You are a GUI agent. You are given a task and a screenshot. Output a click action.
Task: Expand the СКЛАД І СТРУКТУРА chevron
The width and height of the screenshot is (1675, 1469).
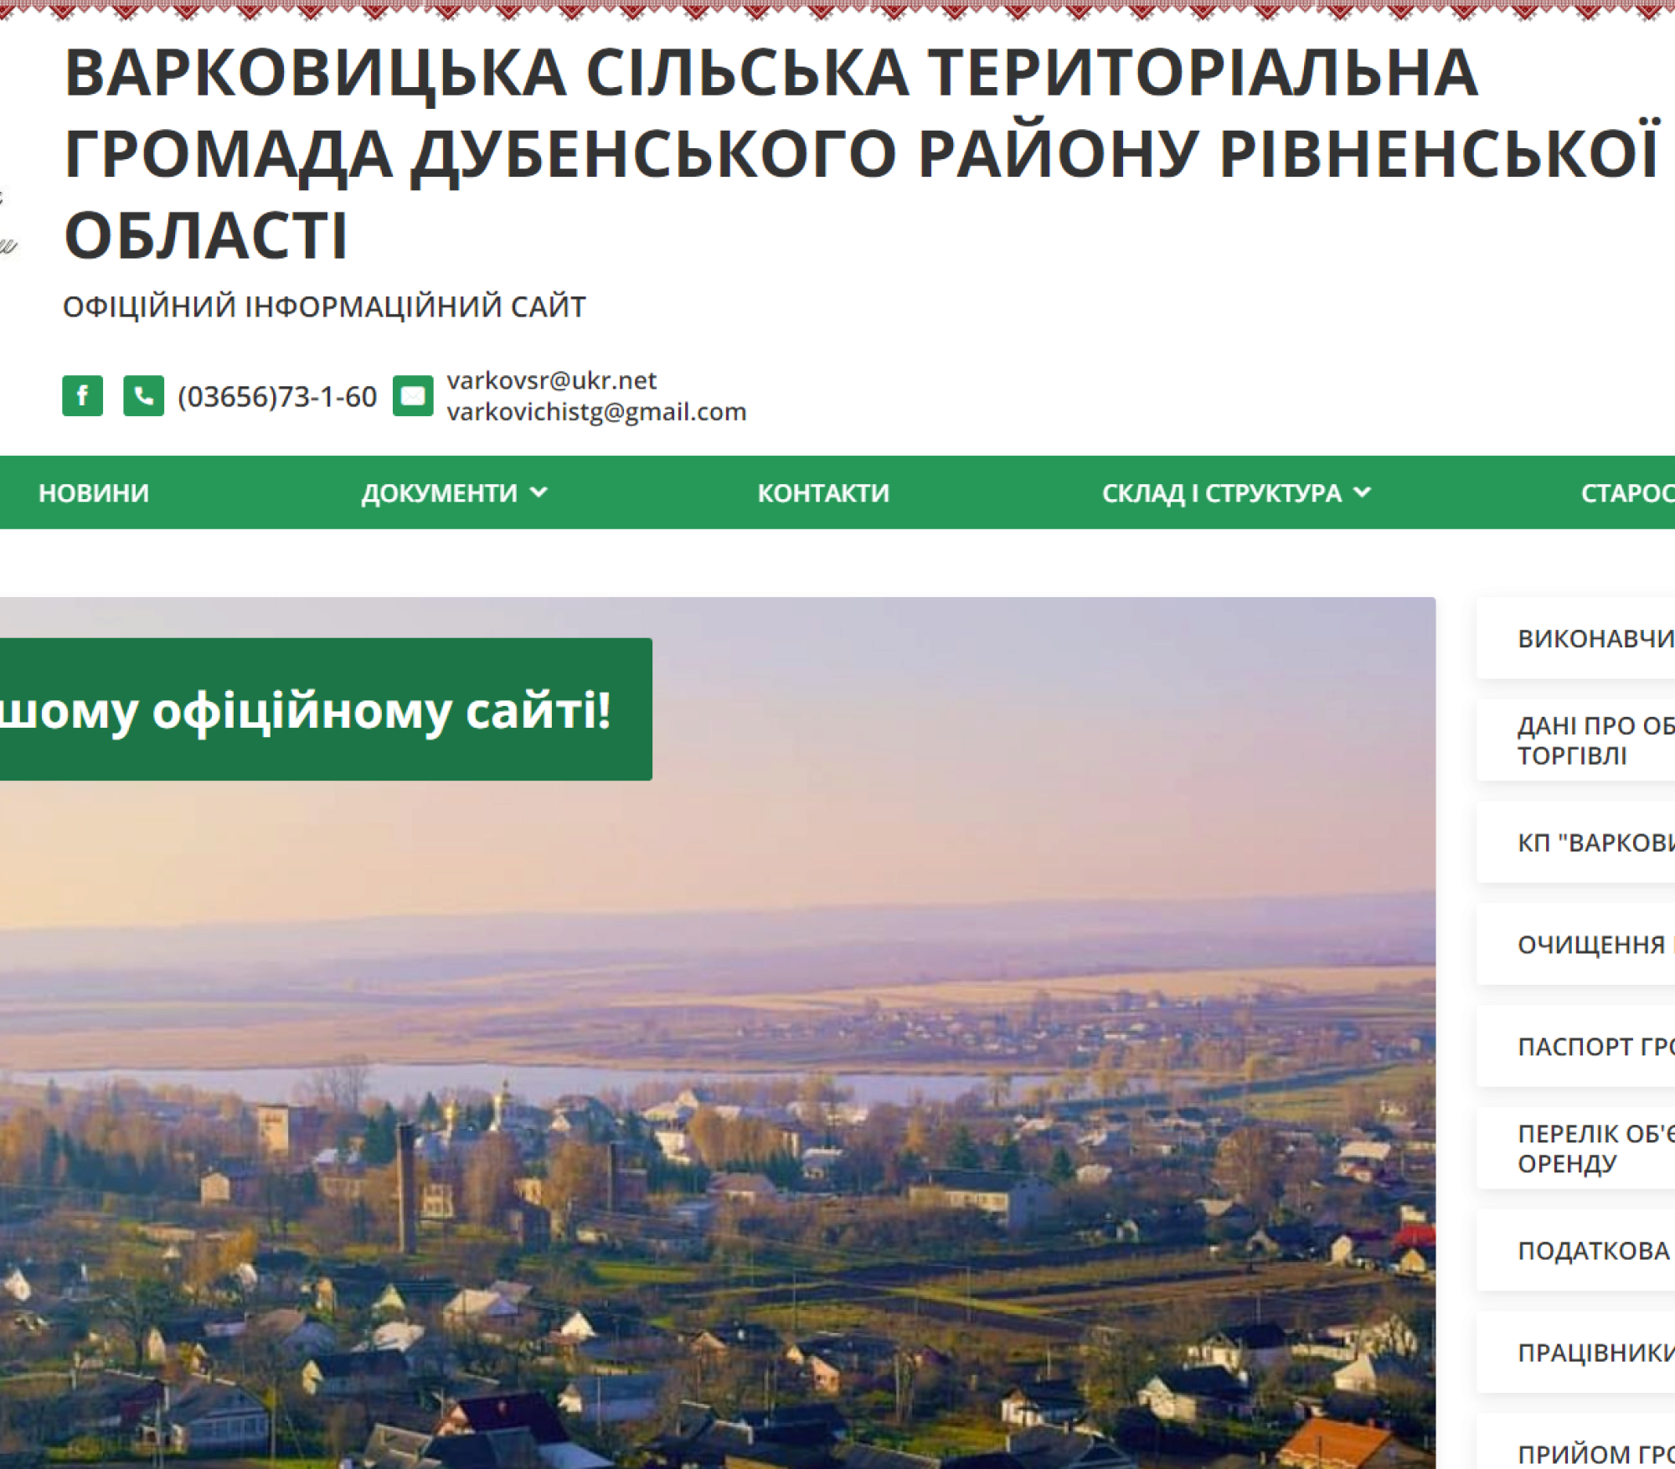point(1363,492)
